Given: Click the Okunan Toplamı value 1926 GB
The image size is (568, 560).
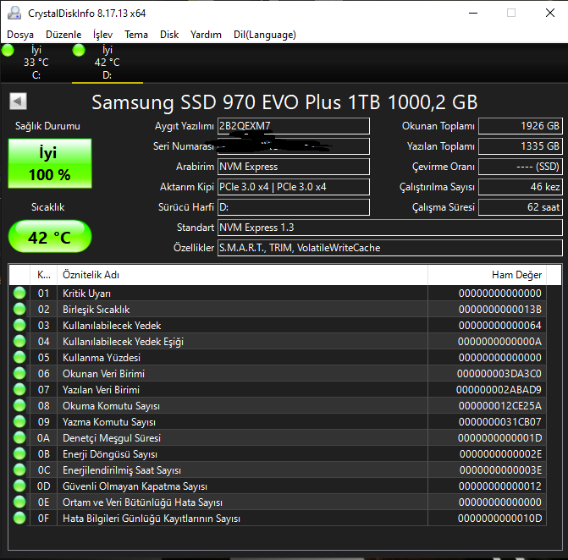Looking at the screenshot, I should tap(521, 126).
